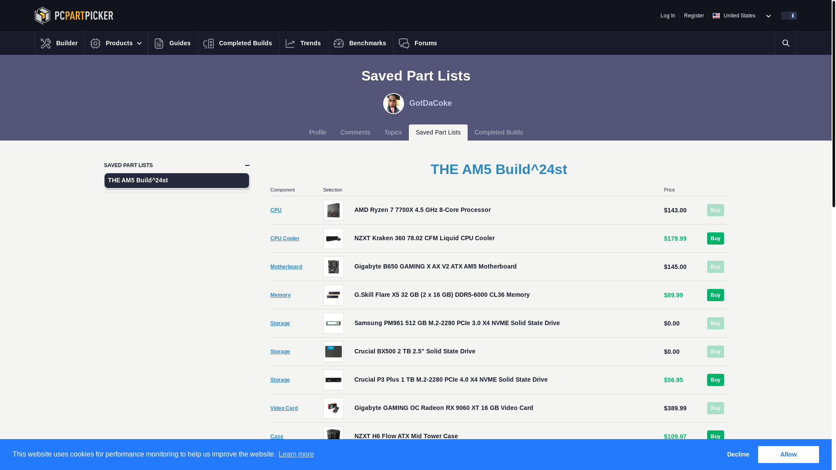Screen dimensions: 836x470
Task: Click the Storage link for Samsung PM961
Action: coord(280,323)
